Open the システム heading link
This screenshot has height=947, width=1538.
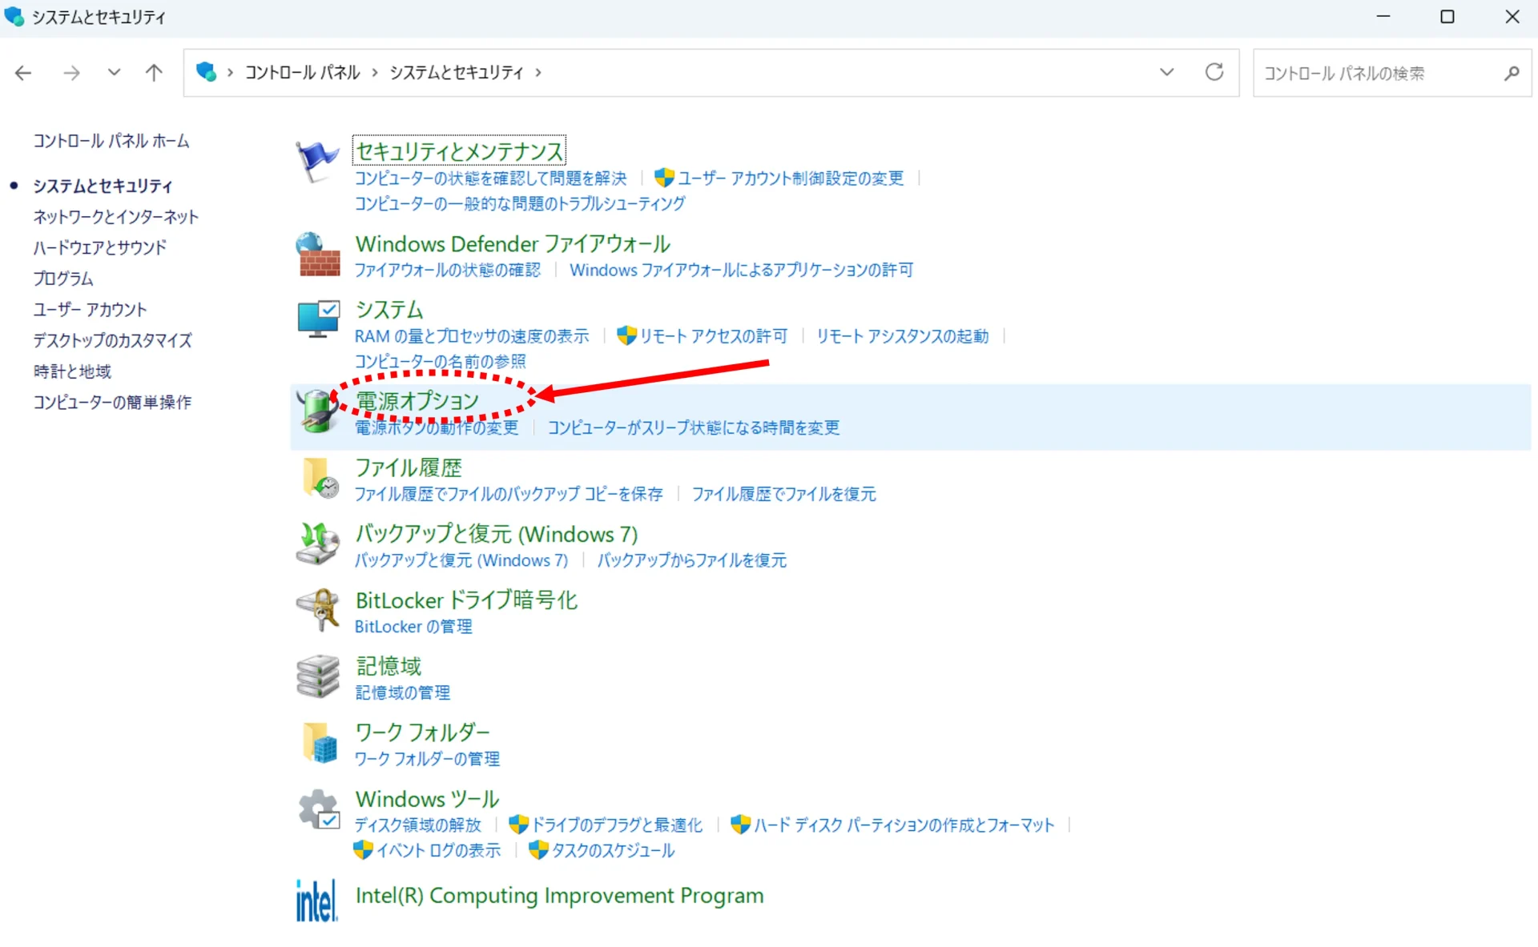click(x=389, y=310)
